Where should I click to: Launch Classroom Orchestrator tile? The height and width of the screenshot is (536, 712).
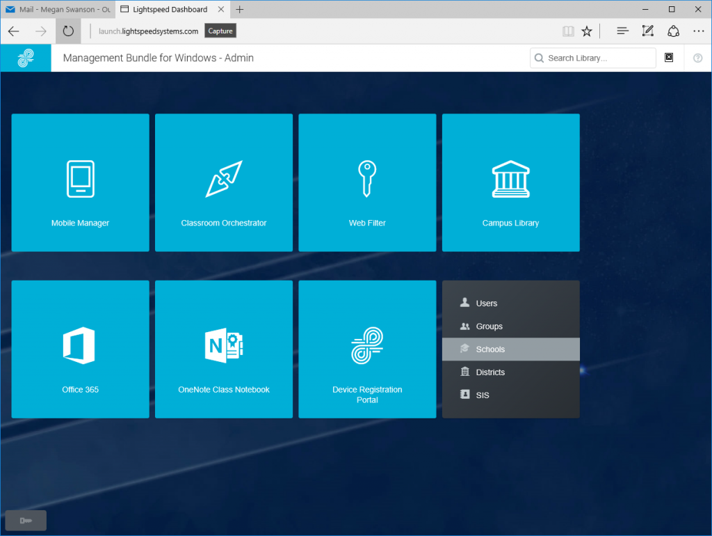pyautogui.click(x=224, y=182)
